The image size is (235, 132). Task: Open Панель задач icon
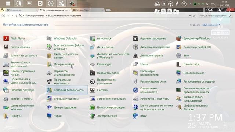pyautogui.click(x=179, y=64)
